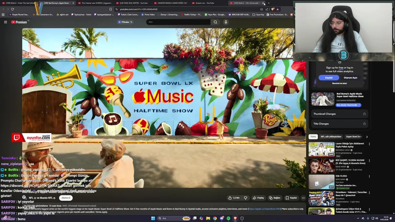Open See similar thumbnails button
The width and height of the screenshot is (395, 222).
(348, 105)
